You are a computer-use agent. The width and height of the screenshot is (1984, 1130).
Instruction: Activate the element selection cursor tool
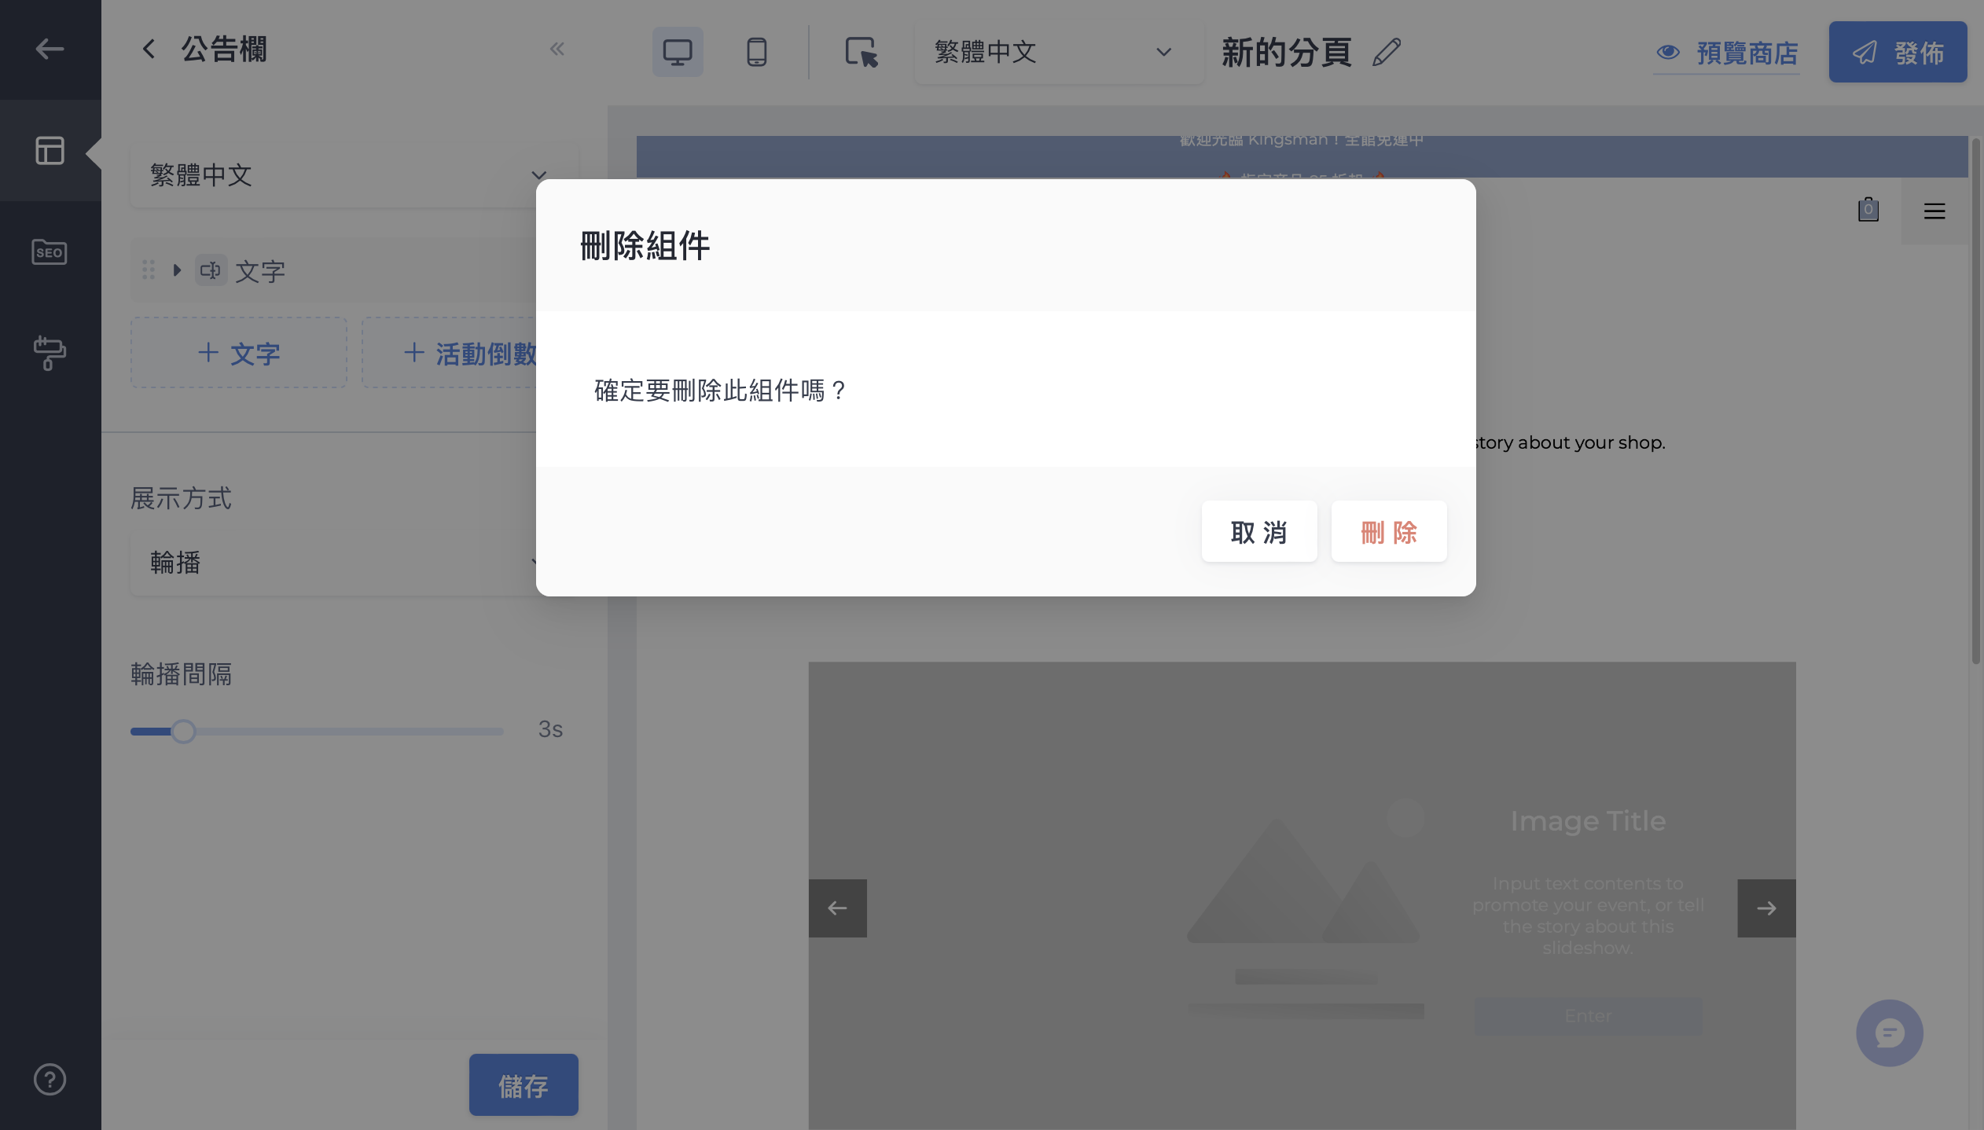pos(862,52)
